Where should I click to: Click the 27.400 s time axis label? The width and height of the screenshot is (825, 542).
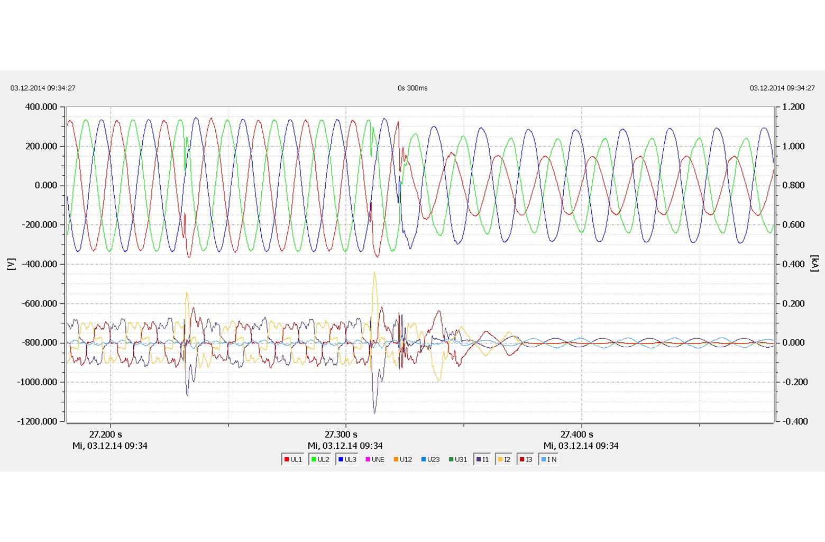576,435
